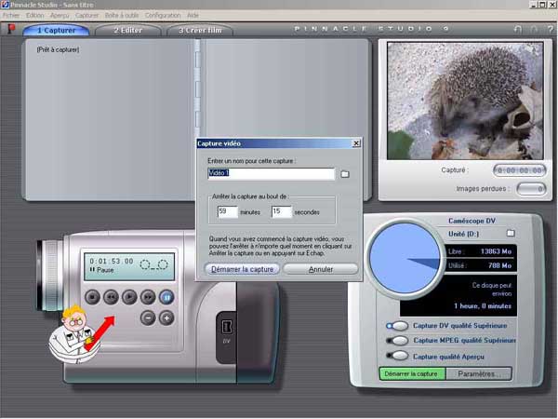Click the undo arrow icon in the top bar
The image size is (558, 419).
pyautogui.click(x=518, y=29)
